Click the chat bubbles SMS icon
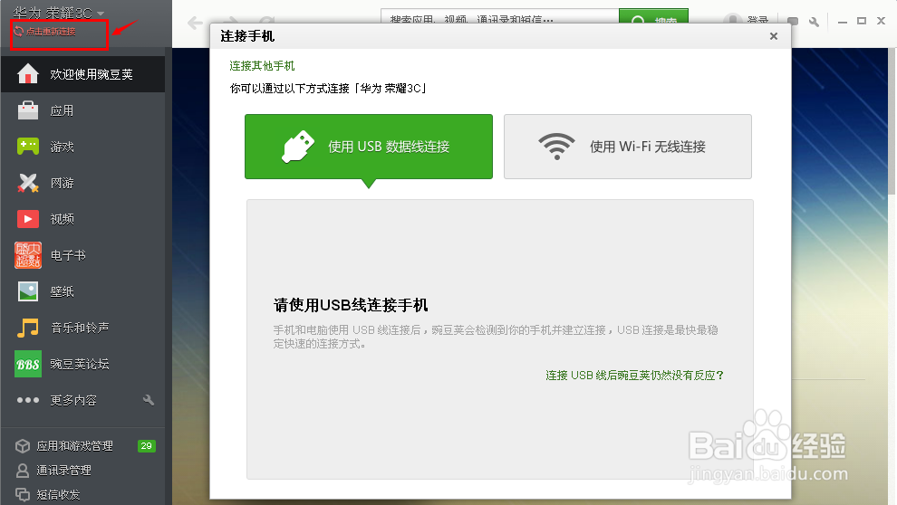Viewport: 897px width, 505px height. point(23,495)
